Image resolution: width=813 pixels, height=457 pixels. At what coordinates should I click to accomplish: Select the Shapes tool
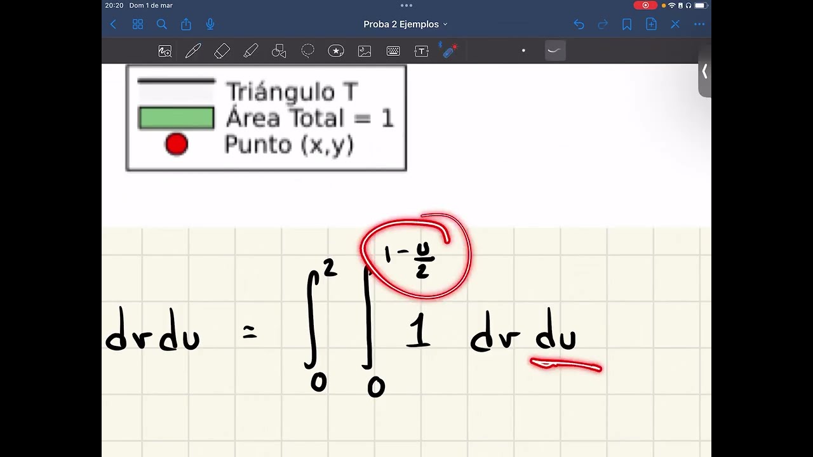click(x=279, y=51)
